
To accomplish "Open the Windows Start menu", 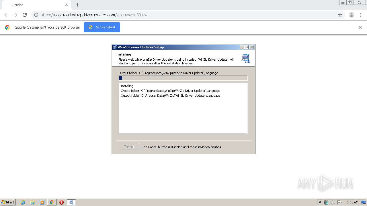I will coord(8,202).
